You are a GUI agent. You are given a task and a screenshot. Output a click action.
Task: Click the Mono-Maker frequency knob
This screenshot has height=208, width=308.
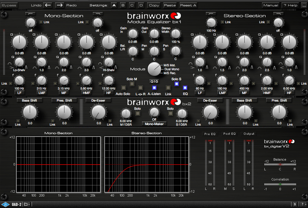click(154, 112)
